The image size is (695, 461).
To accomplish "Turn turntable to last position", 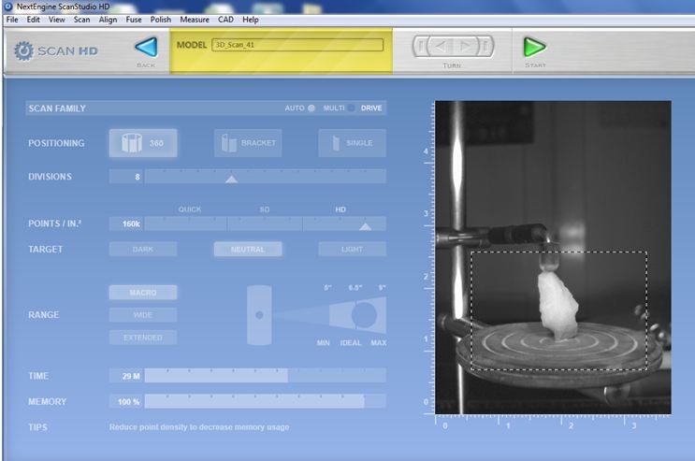I will click(485, 46).
